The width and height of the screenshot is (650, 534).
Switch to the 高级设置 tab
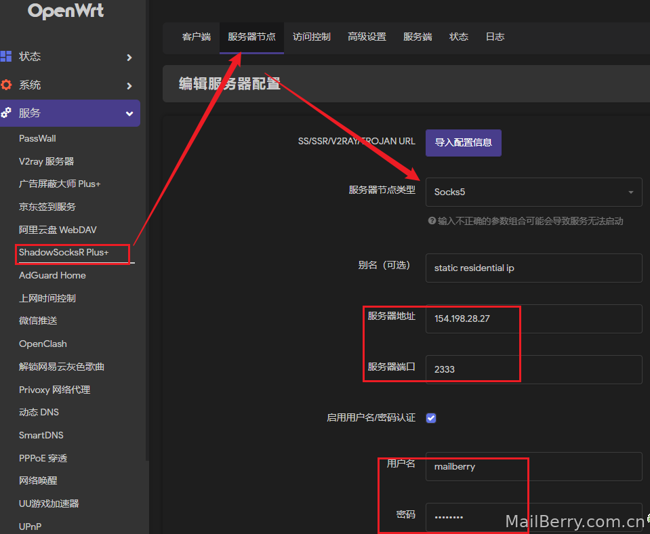tap(367, 37)
